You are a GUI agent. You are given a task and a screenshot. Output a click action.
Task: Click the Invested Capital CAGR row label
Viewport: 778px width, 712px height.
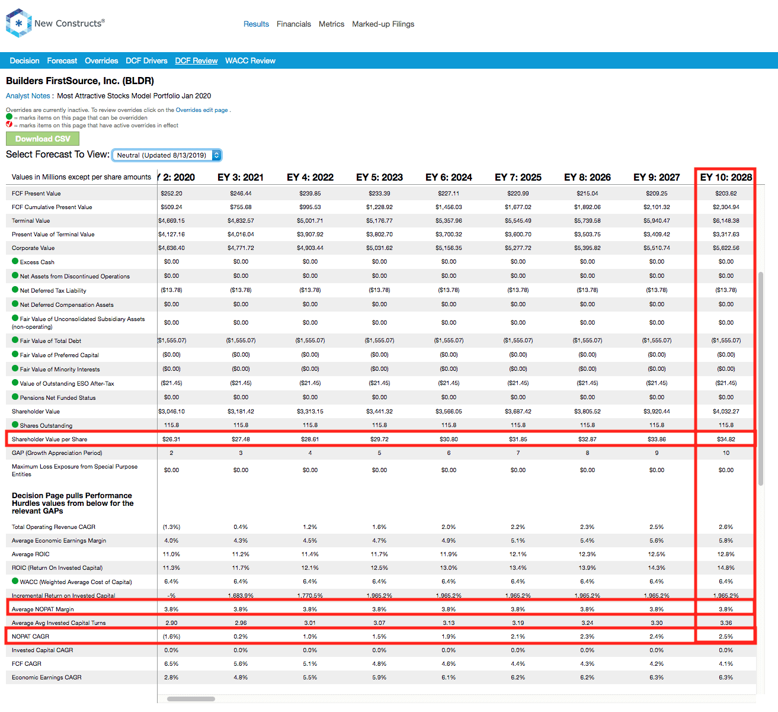[x=43, y=650]
